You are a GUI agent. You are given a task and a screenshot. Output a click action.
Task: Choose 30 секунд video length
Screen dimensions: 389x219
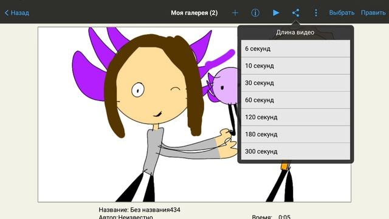tap(295, 83)
